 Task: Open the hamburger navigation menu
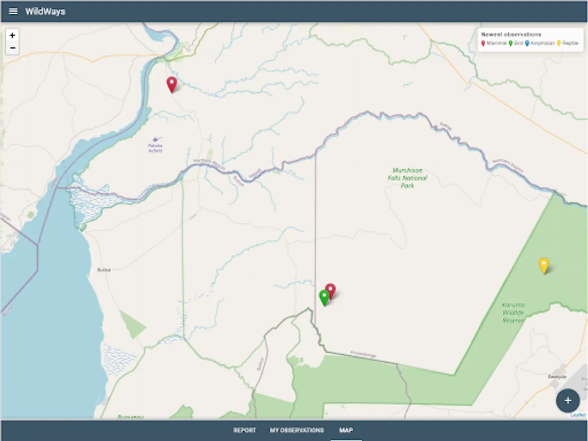point(13,11)
